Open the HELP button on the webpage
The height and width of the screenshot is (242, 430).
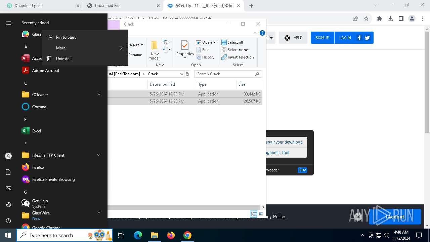(293, 38)
